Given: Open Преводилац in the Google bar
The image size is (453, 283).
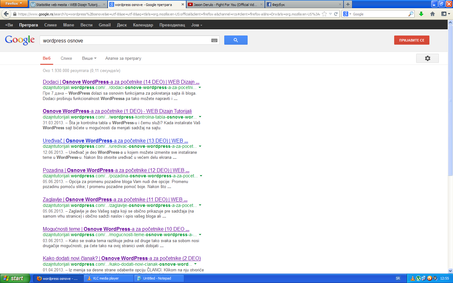Looking at the screenshot, I should (x=172, y=25).
